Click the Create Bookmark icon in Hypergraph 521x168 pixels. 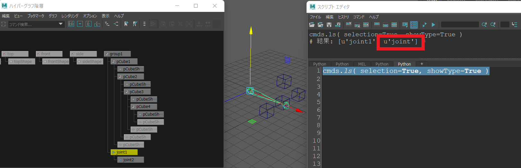point(126,24)
